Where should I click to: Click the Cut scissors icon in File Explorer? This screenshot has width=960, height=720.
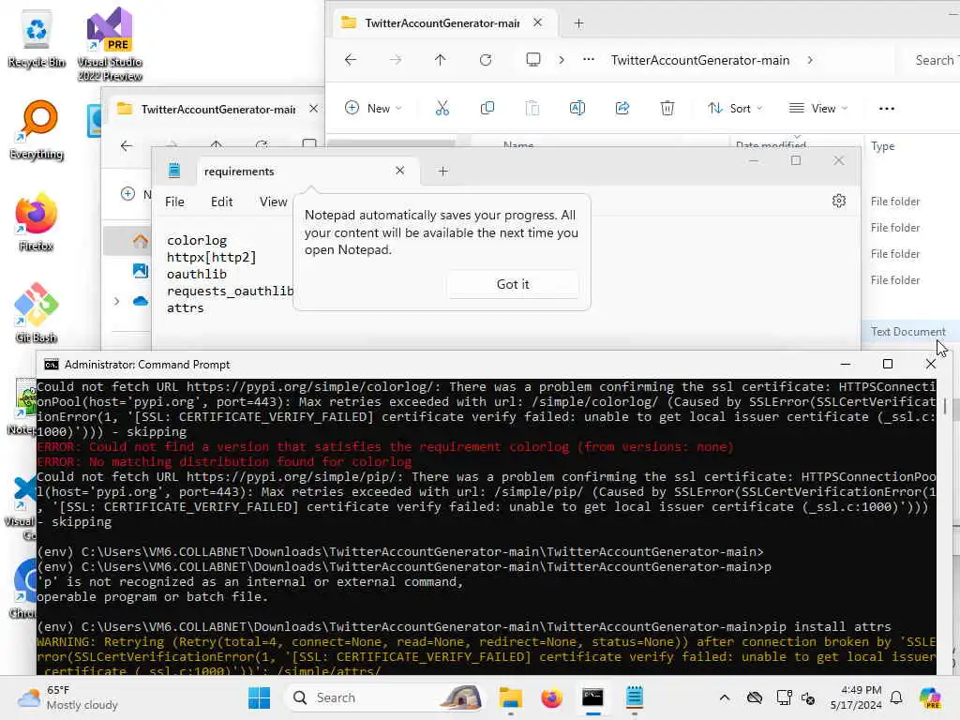(x=442, y=109)
